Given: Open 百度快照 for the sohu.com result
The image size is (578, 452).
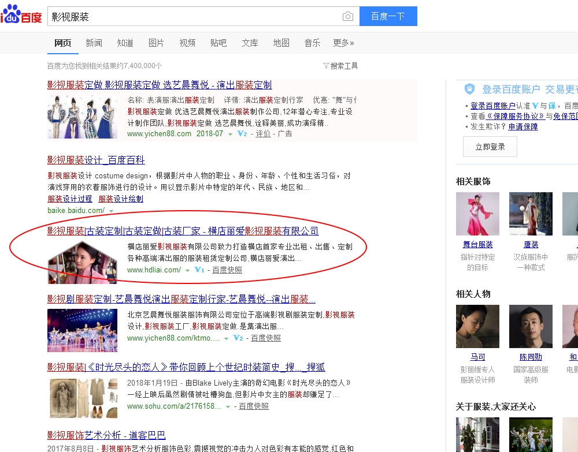Looking at the screenshot, I should (254, 406).
